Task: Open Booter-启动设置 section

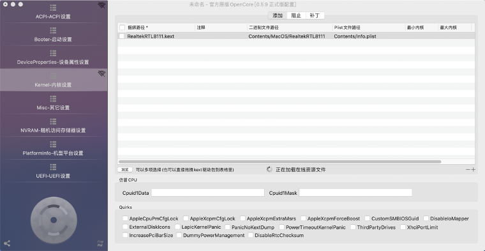Action: [x=53, y=40]
